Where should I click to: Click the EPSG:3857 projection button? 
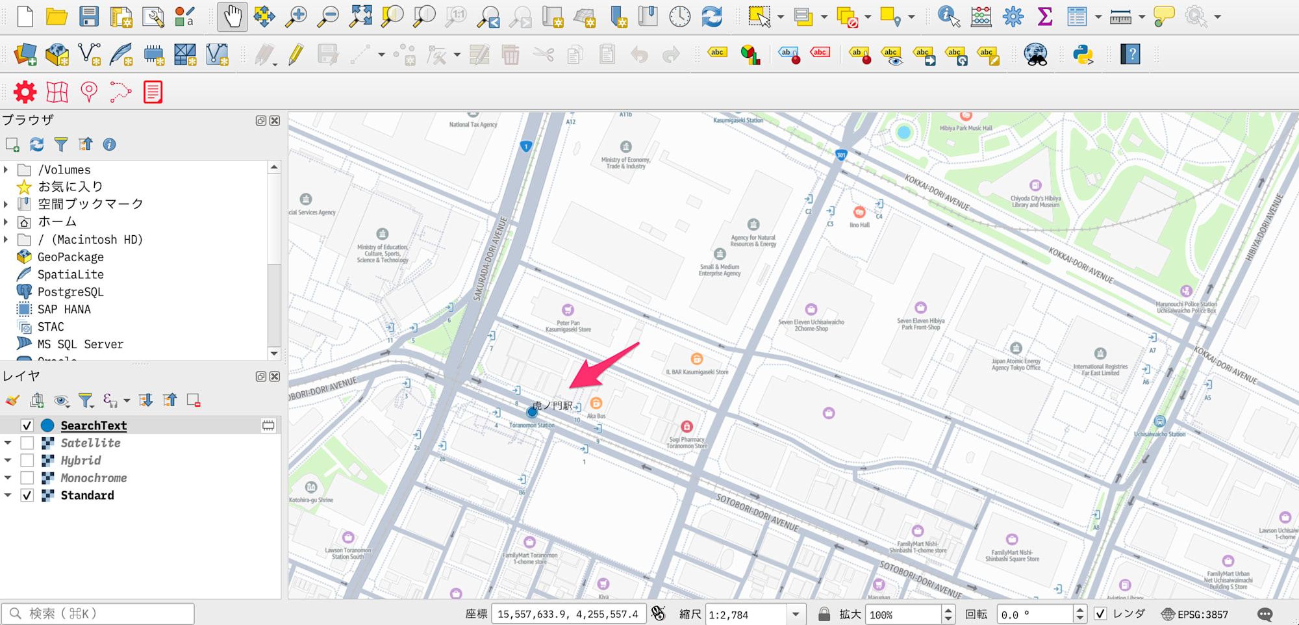point(1195,614)
